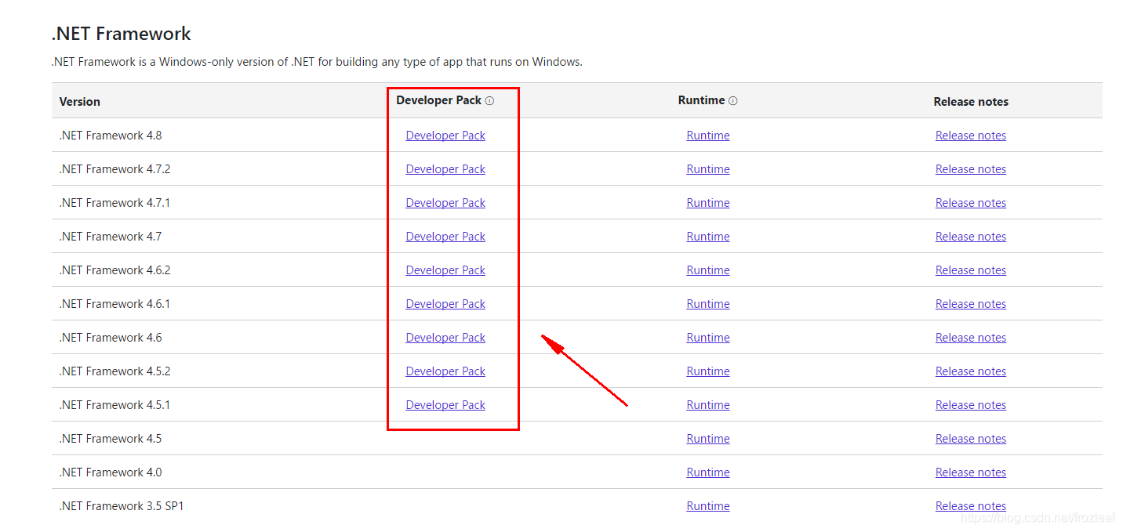Download Runtime for .NET Framework 4.8

pos(708,136)
